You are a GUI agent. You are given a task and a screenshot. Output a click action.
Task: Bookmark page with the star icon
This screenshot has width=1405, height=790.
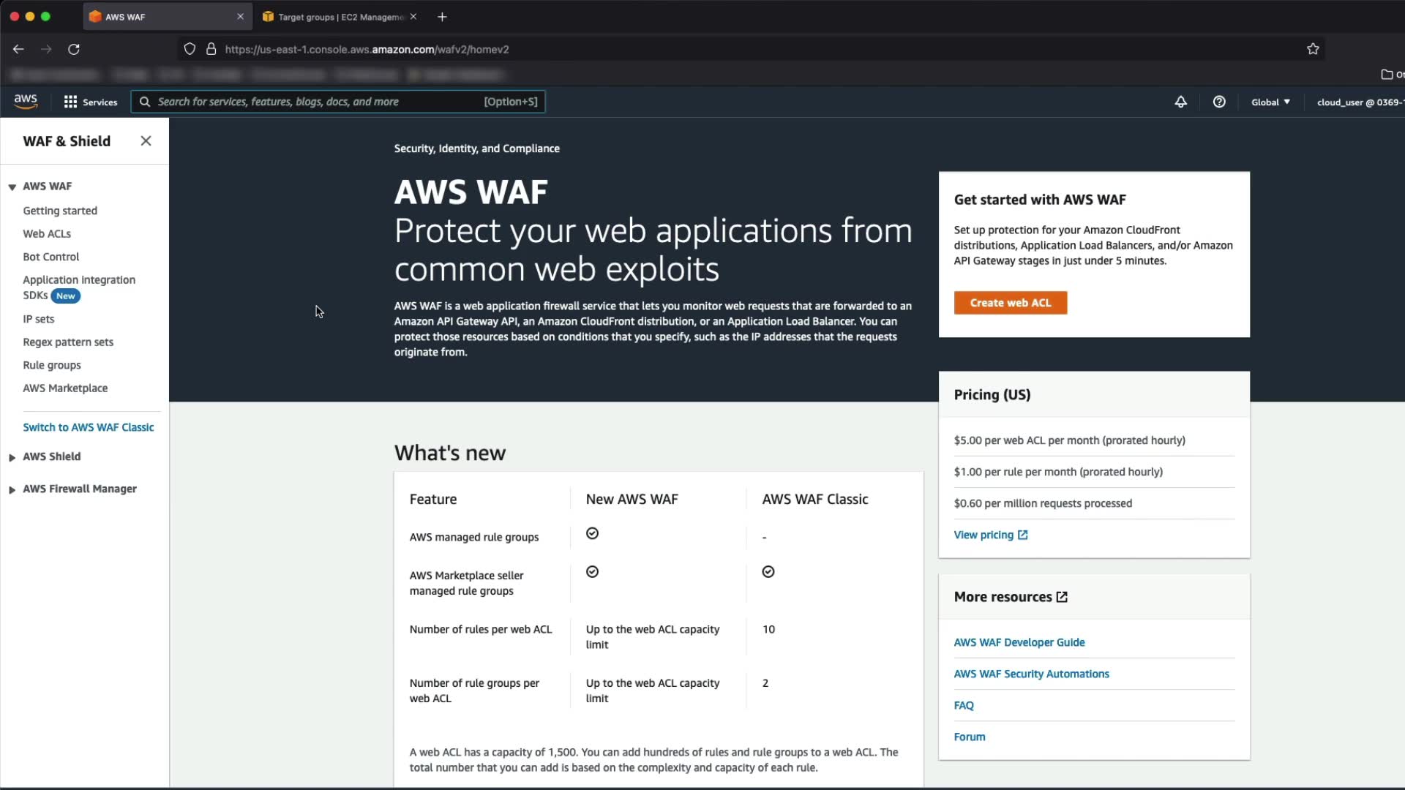[x=1313, y=49]
